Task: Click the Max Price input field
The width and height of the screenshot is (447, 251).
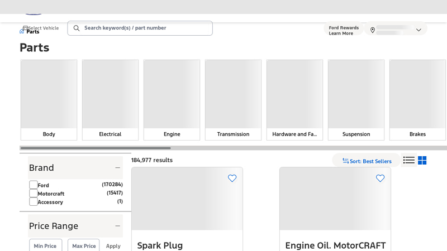Action: click(x=83, y=245)
